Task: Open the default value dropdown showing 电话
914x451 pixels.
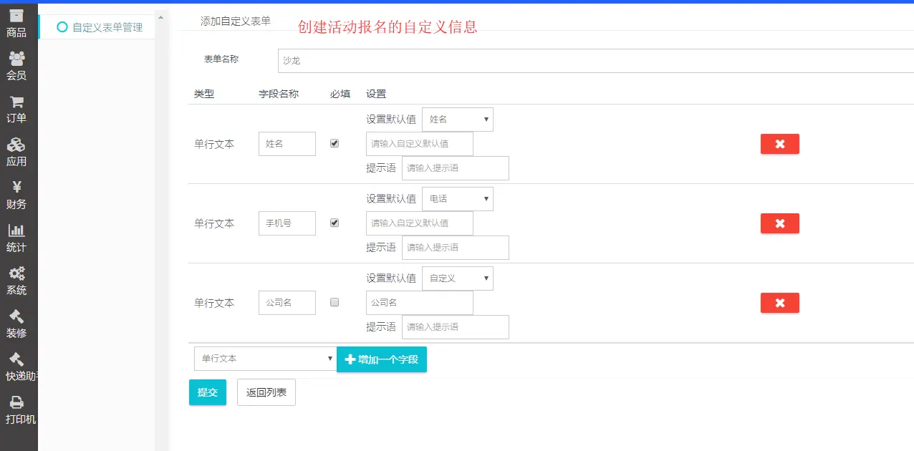Action: 458,198
